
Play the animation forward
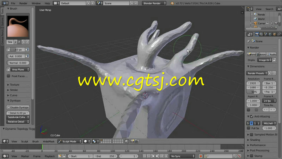pos(157,156)
